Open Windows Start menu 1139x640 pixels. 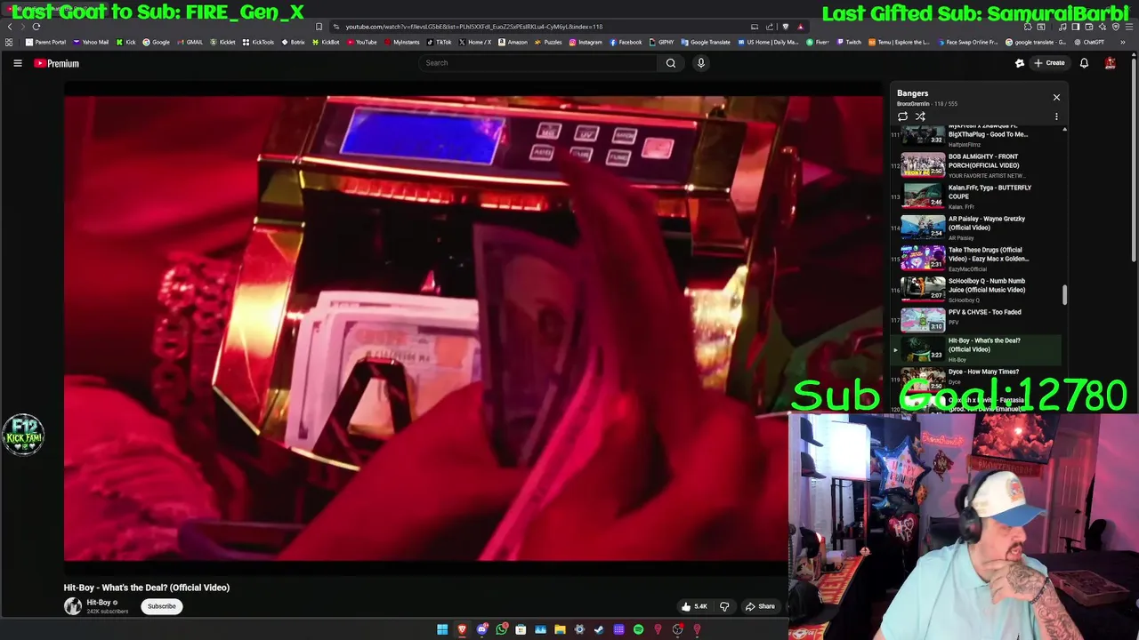[442, 630]
